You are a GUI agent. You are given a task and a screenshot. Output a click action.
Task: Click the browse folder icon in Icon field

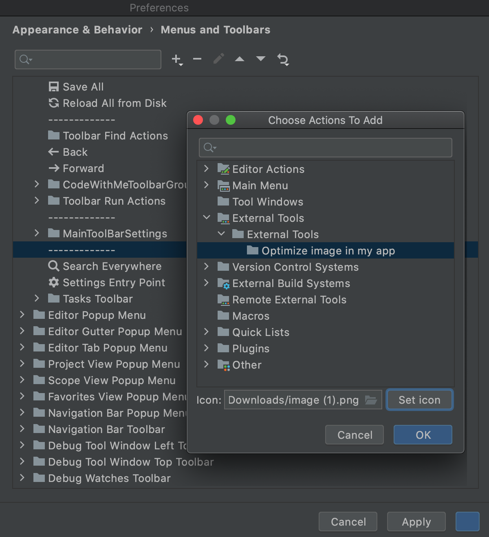click(371, 400)
